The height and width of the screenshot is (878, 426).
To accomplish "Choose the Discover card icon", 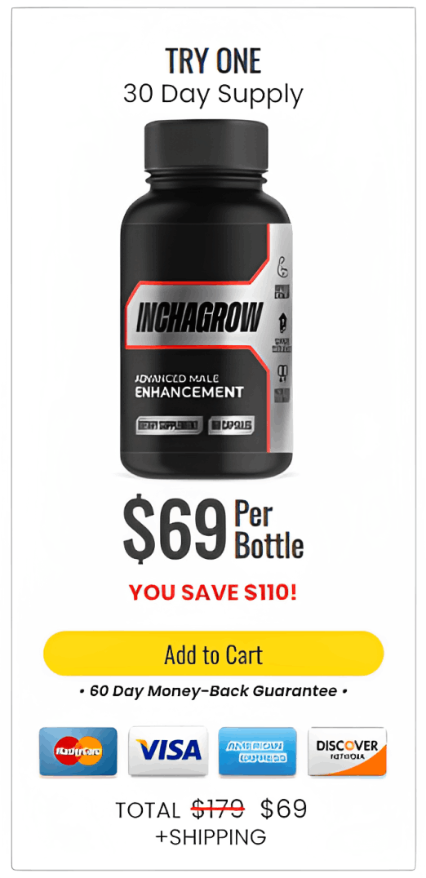I will coord(347,752).
